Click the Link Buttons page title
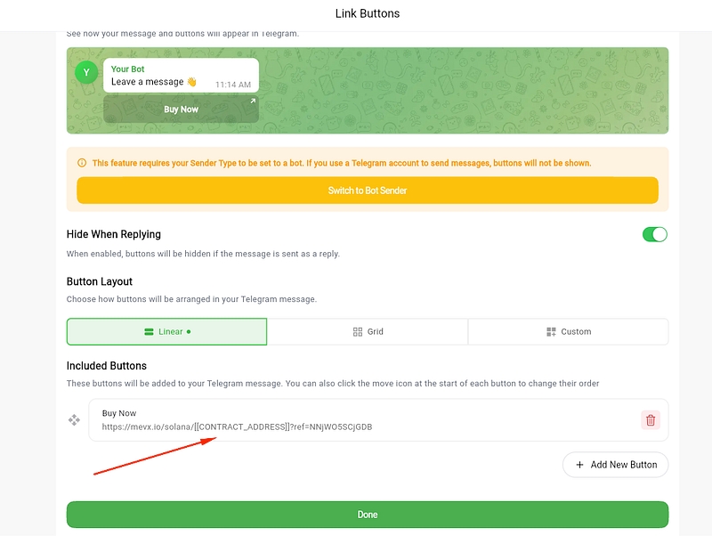This screenshot has height=536, width=712. point(368,13)
